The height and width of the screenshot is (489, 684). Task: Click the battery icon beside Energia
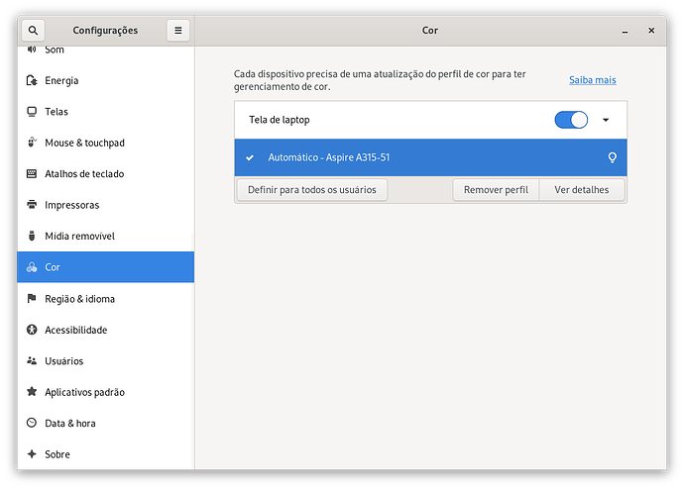tap(32, 80)
